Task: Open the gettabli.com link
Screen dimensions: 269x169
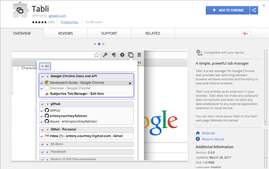Action: tap(57, 16)
